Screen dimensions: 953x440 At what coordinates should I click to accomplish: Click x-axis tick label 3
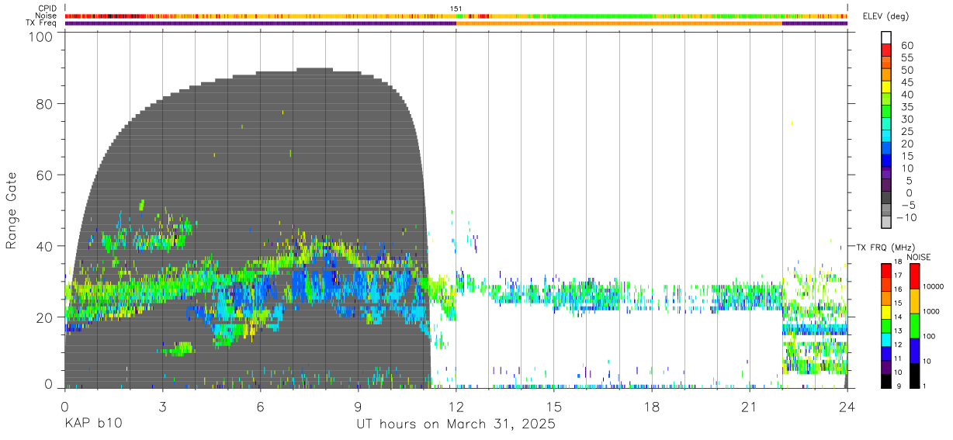pos(162,407)
